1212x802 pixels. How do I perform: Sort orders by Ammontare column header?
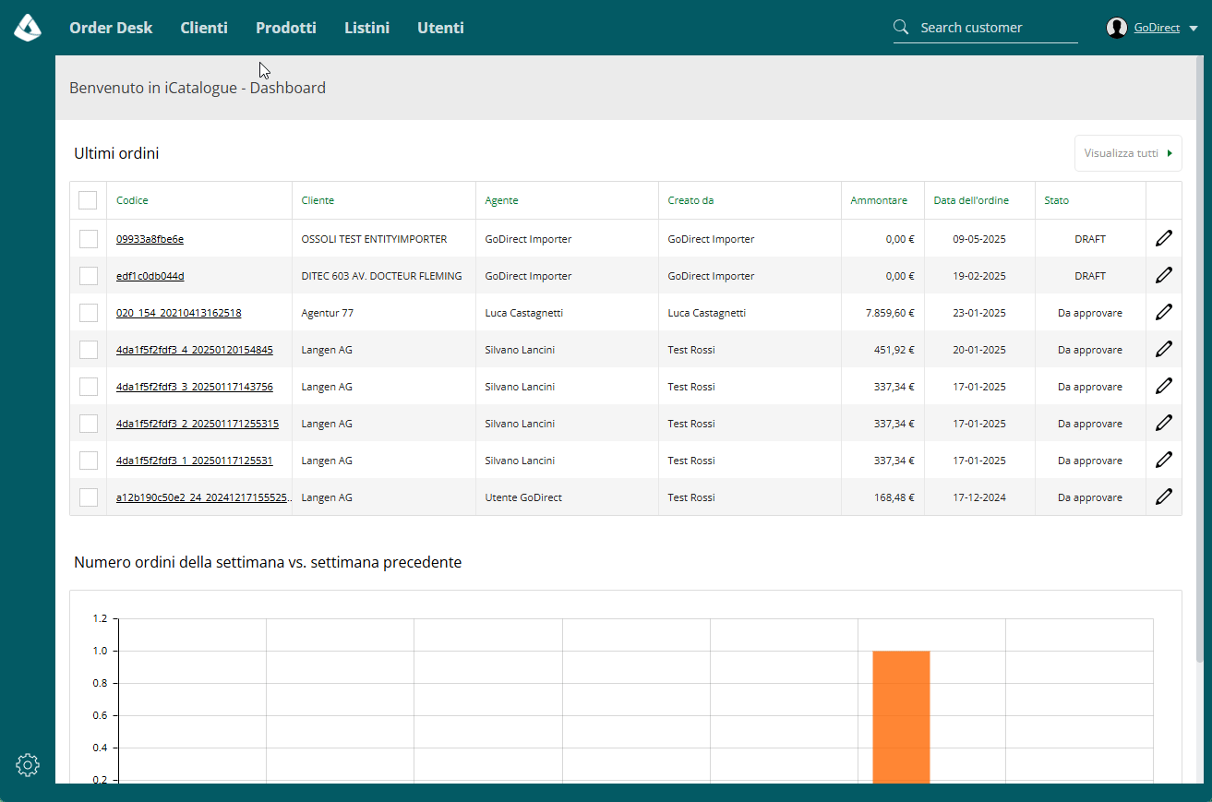879,200
